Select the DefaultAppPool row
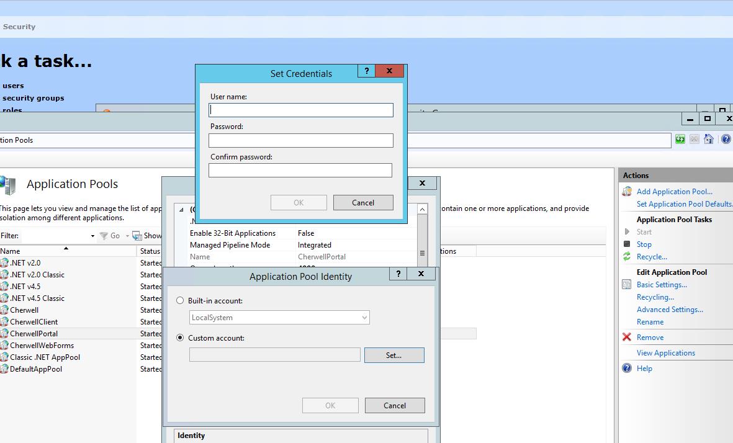This screenshot has width=733, height=443. coord(36,369)
